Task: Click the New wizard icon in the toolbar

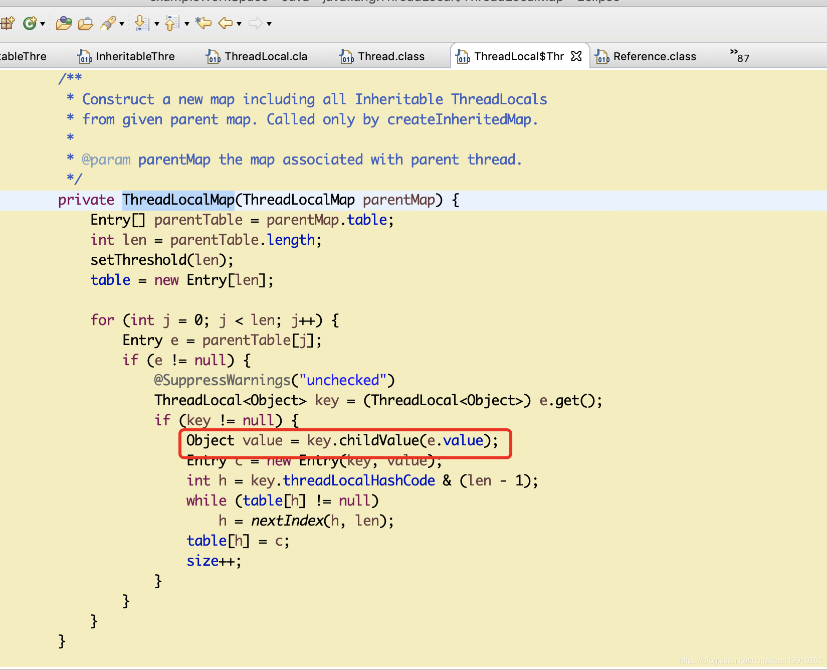Action: click(8, 23)
